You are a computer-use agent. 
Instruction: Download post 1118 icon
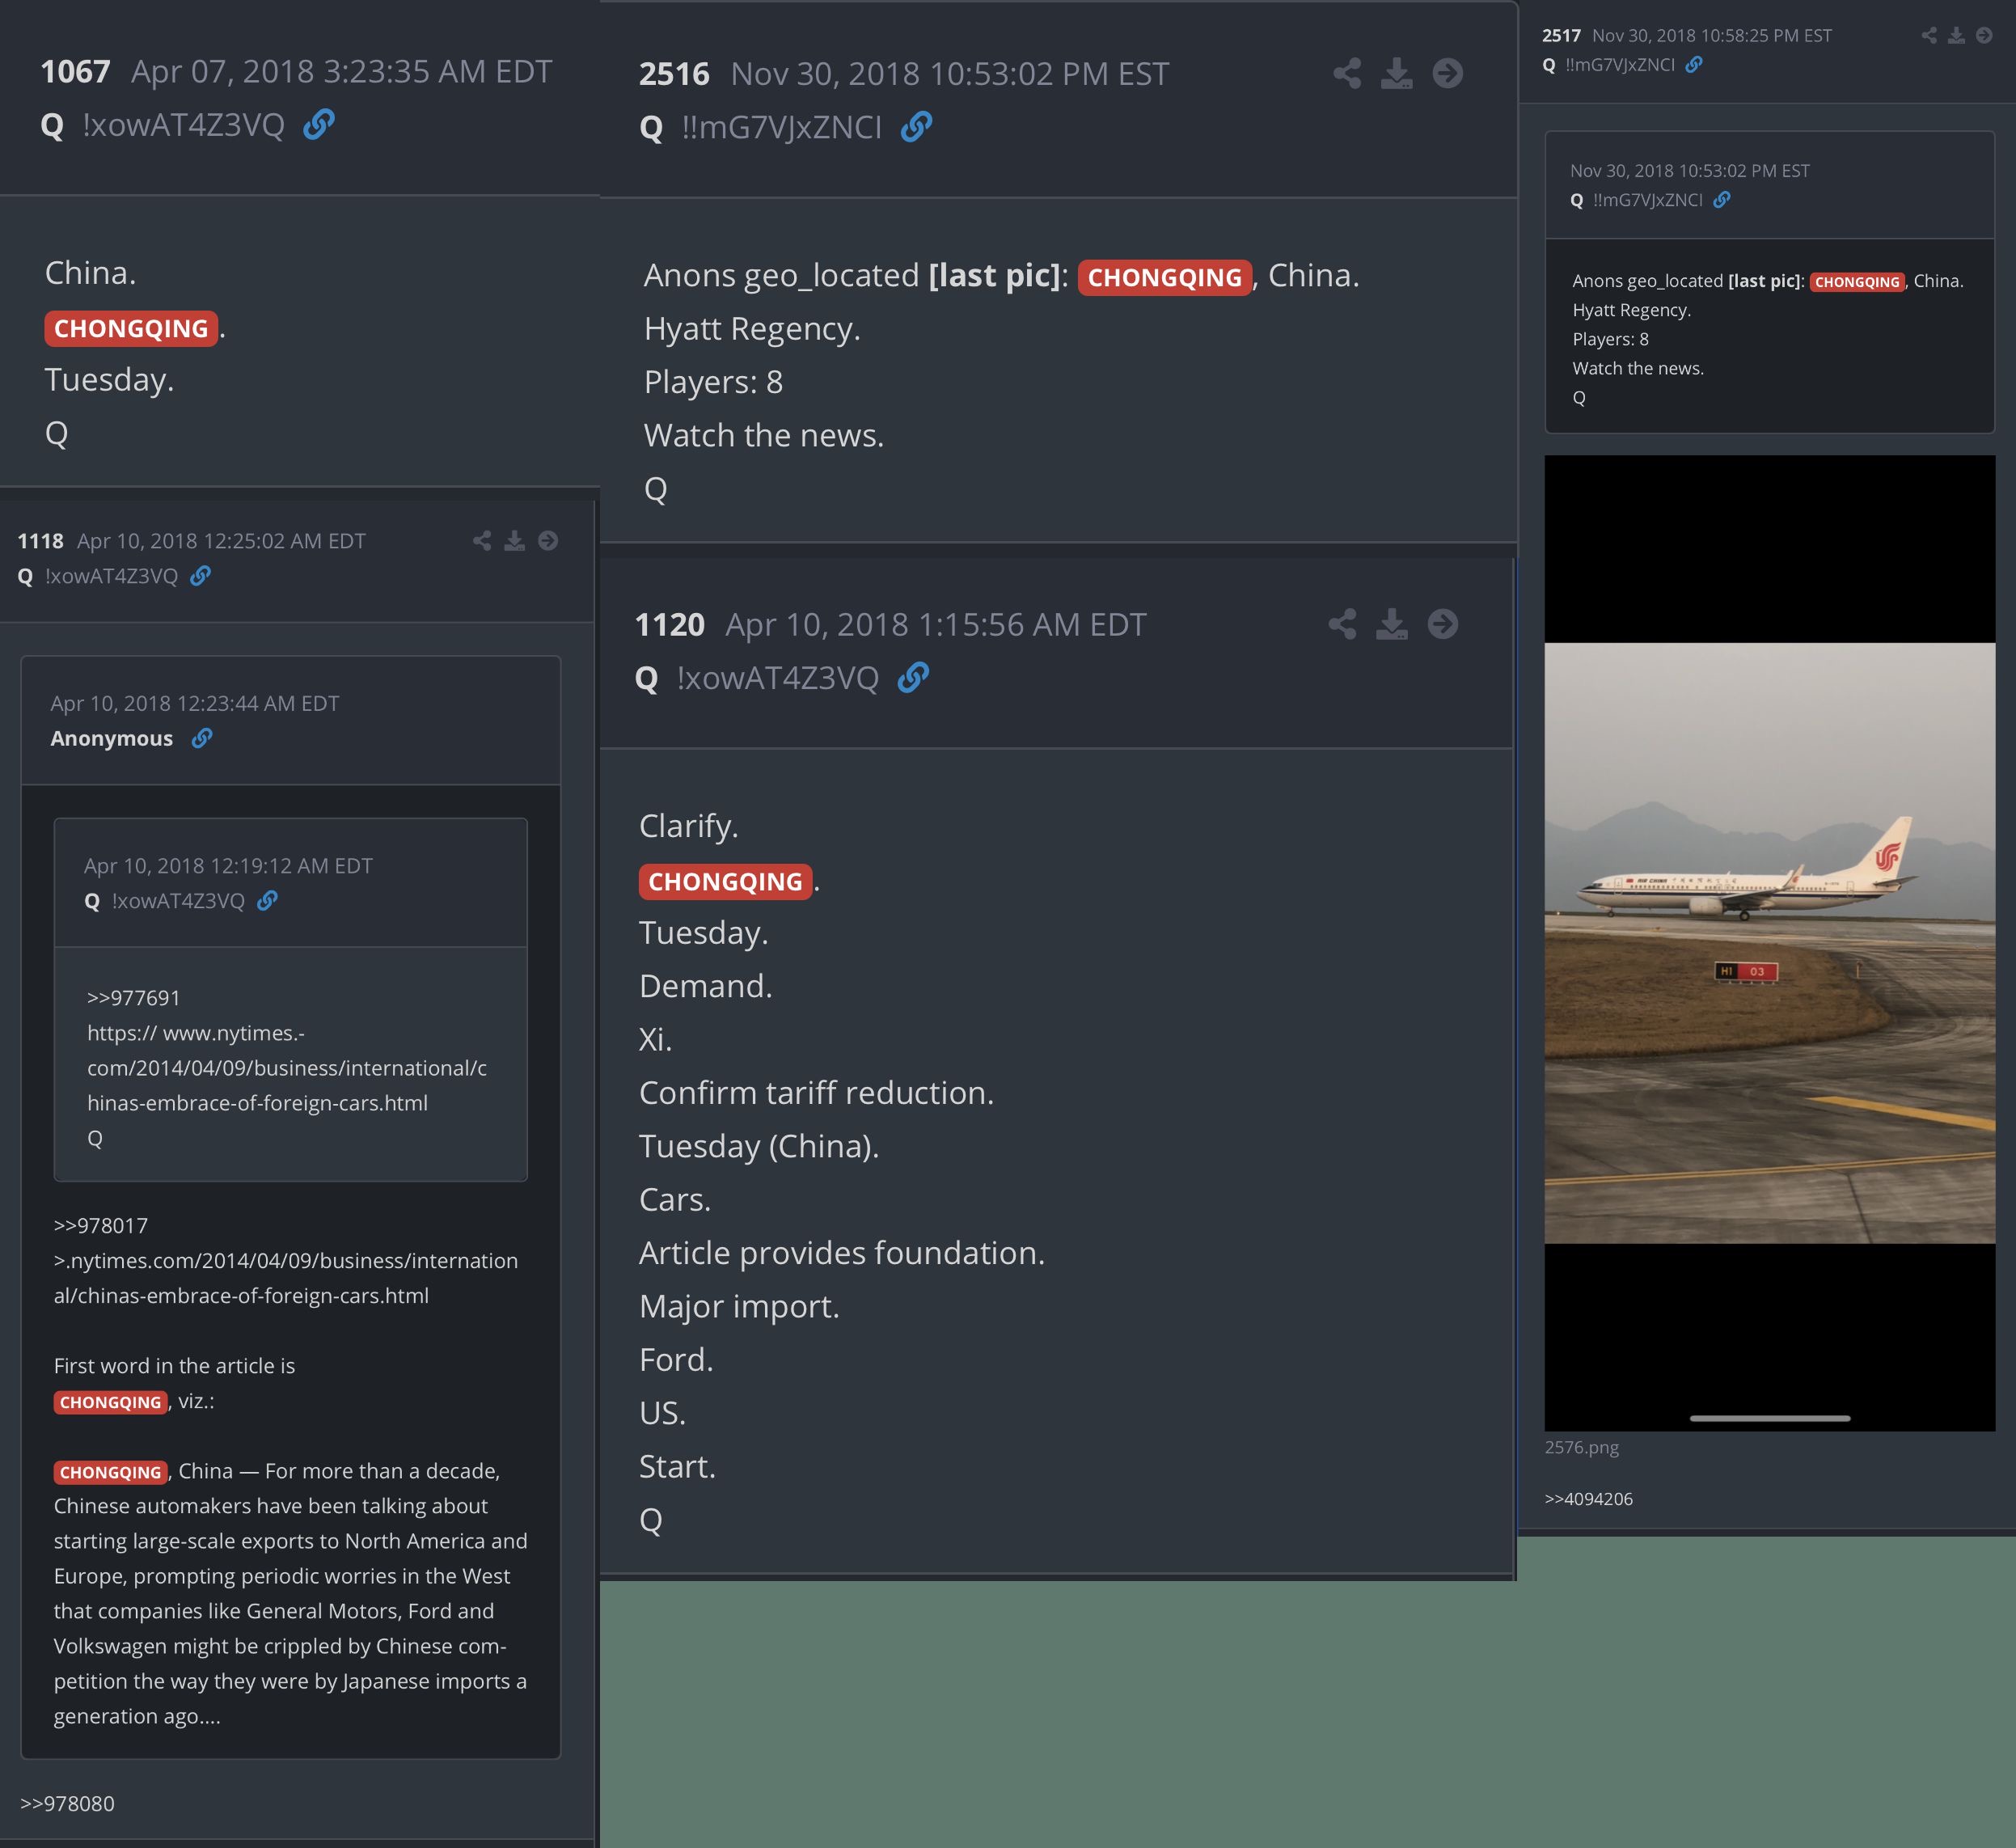click(514, 541)
